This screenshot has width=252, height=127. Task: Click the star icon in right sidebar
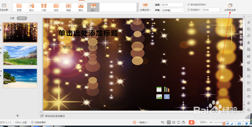[x=249, y=22]
